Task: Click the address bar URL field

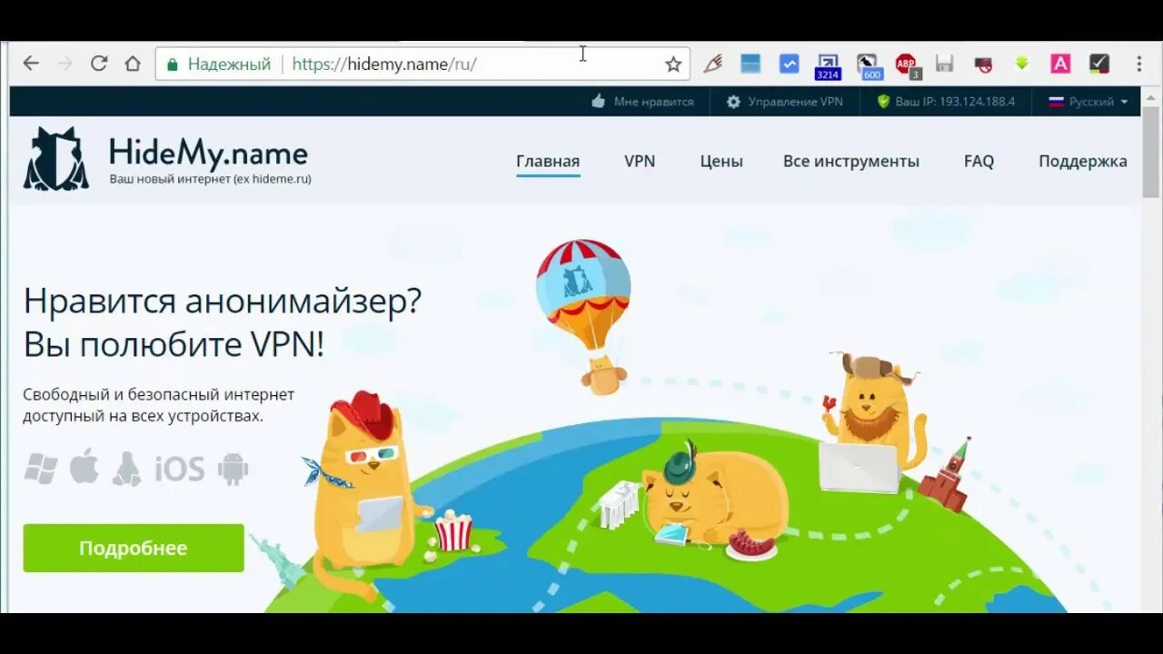Action: tap(422, 64)
